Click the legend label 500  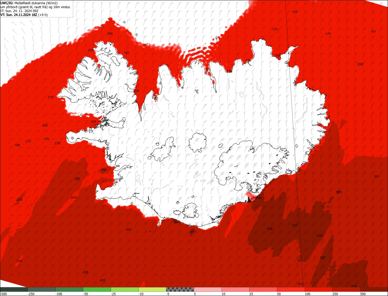pos(363,294)
